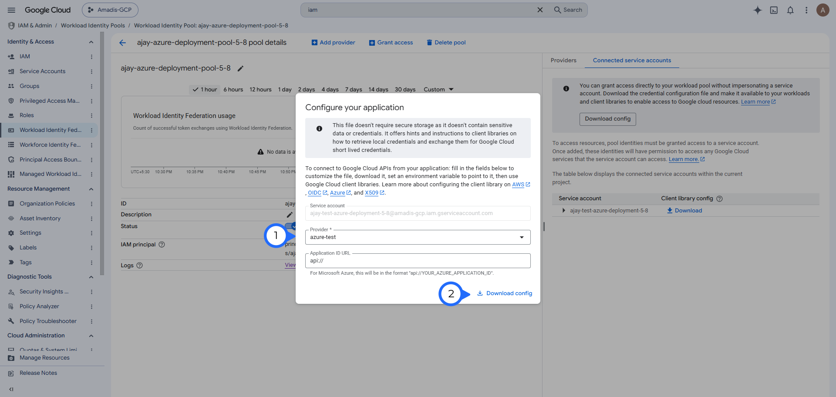Click the Search button in the top bar
Viewport: 836px width, 397px height.
click(x=568, y=10)
